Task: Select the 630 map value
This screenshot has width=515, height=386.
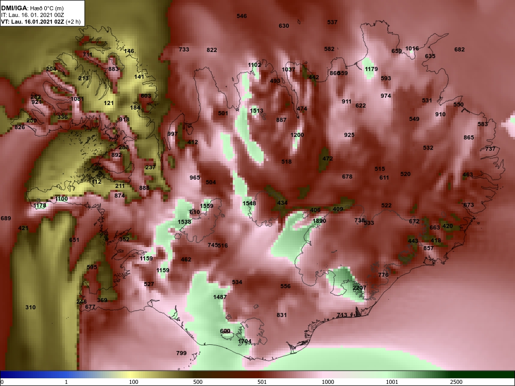Action: [x=284, y=26]
